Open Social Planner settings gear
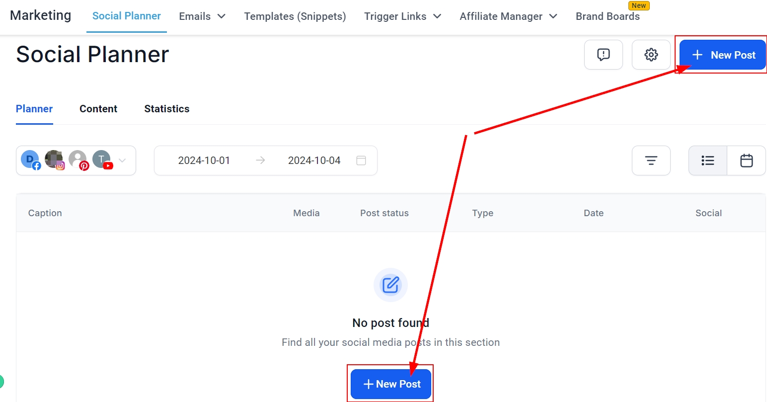The height and width of the screenshot is (402, 767). (x=651, y=55)
